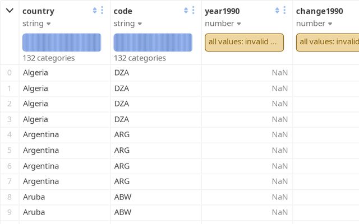The height and width of the screenshot is (224, 359).
Task: Open change1990 column type dropdown
Action: [314, 24]
